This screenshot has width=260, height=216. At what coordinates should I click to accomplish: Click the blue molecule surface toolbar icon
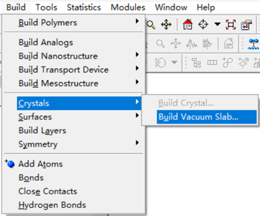point(253,44)
